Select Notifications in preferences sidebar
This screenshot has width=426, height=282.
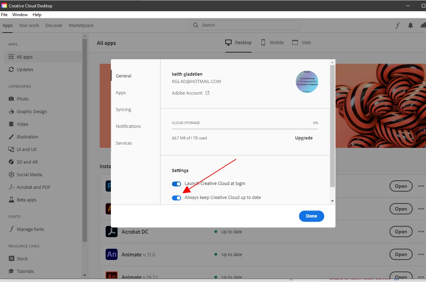[x=128, y=126]
